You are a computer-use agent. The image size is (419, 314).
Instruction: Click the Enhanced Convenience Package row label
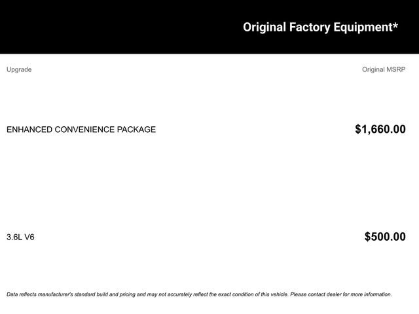pos(81,130)
